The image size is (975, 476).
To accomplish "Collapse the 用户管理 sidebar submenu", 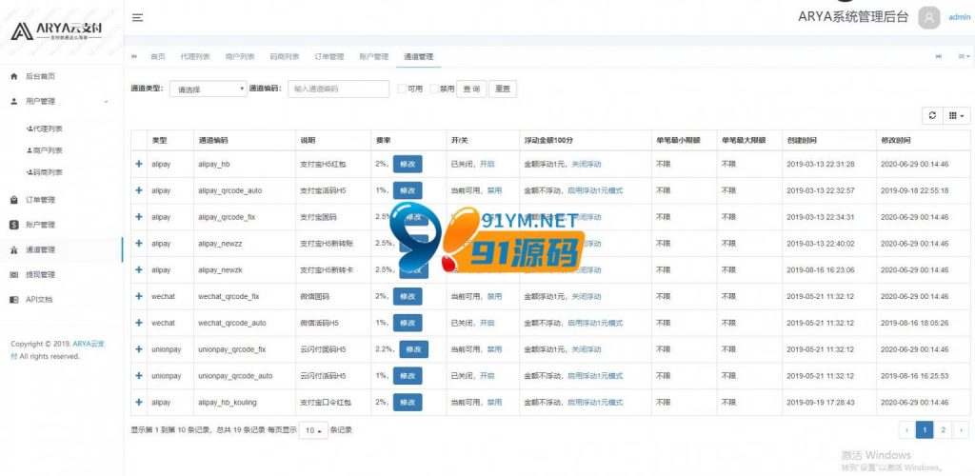I will point(106,101).
